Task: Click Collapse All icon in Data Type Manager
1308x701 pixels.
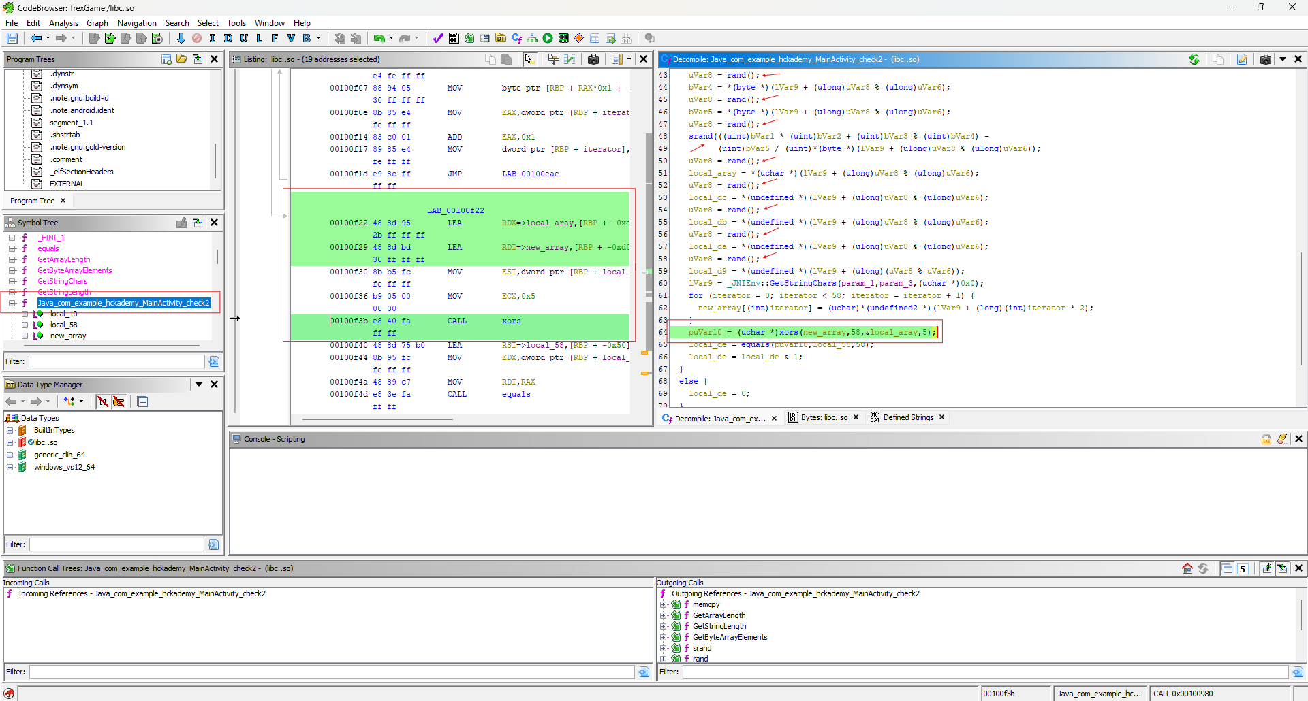Action: 142,402
